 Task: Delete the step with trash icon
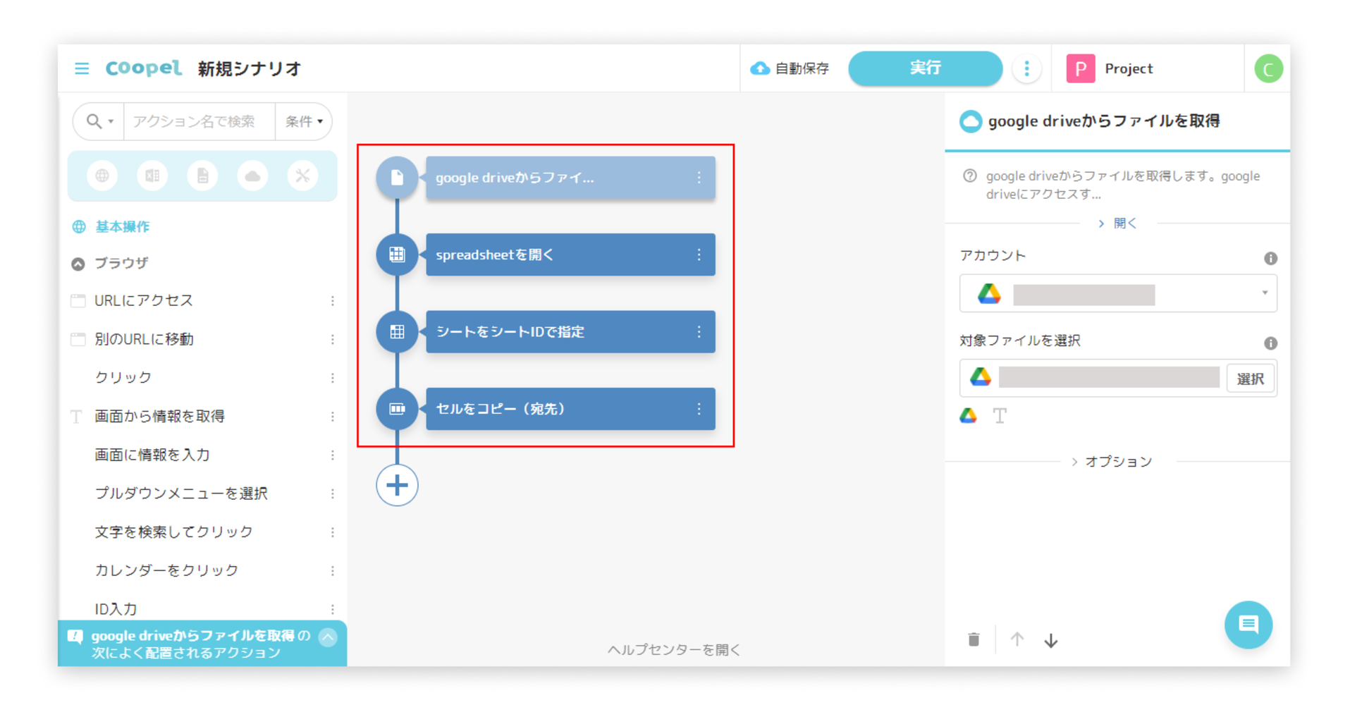[974, 639]
